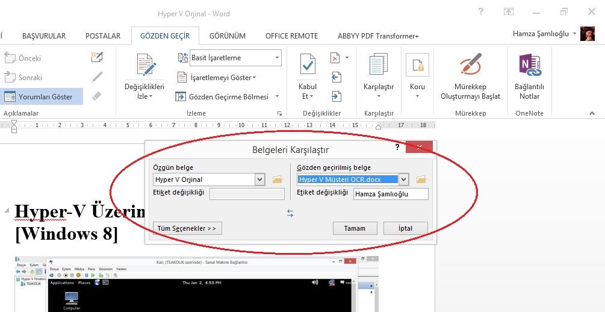605x312 pixels.
Task: Open reject change dropdown arrow
Action: click(347, 58)
